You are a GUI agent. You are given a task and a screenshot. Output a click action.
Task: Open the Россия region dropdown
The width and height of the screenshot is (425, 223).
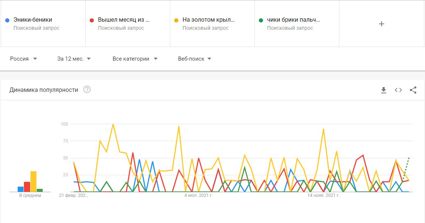point(23,59)
